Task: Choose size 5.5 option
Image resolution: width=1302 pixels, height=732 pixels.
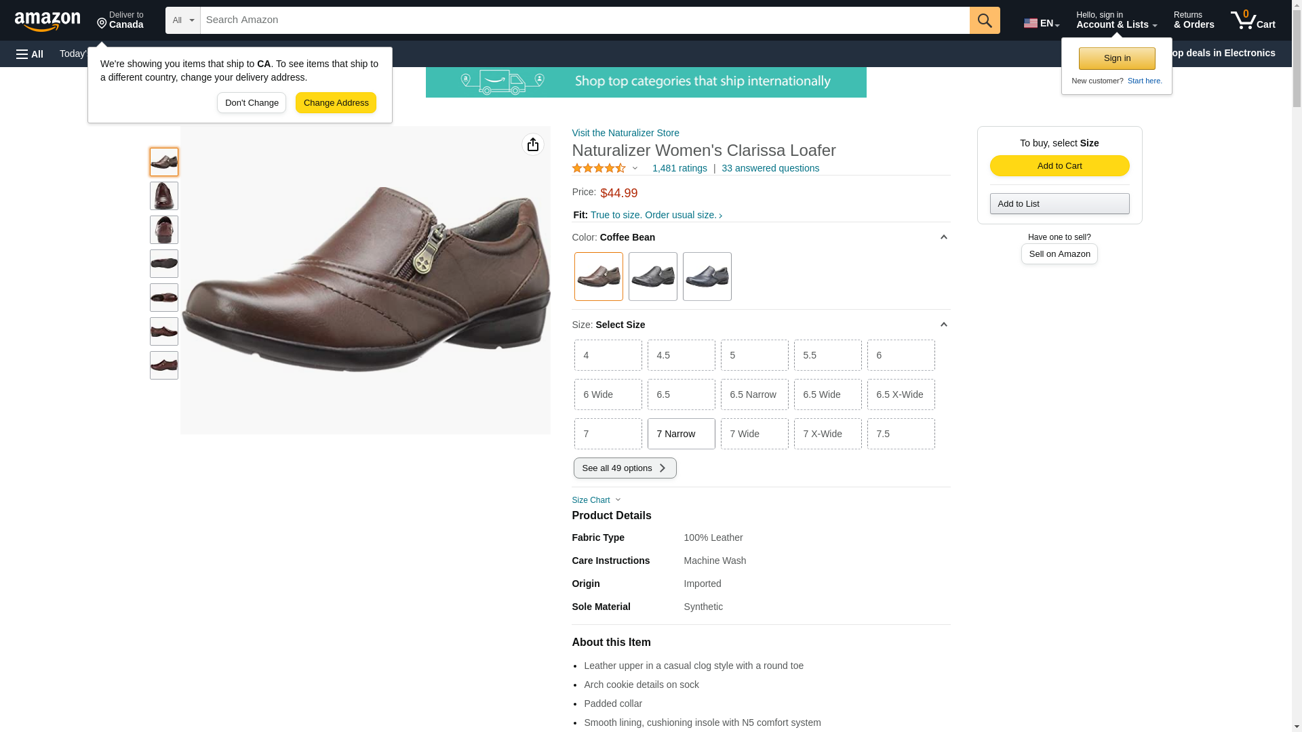Action: tap(827, 355)
